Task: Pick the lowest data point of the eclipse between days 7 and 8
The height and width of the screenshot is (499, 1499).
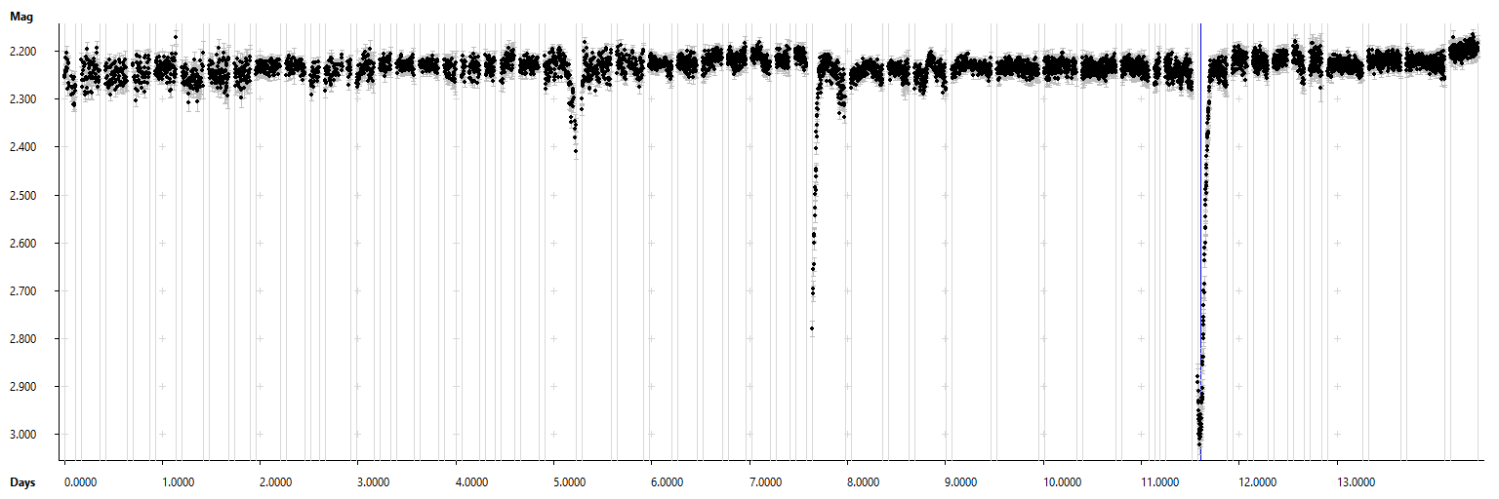Action: point(812,328)
